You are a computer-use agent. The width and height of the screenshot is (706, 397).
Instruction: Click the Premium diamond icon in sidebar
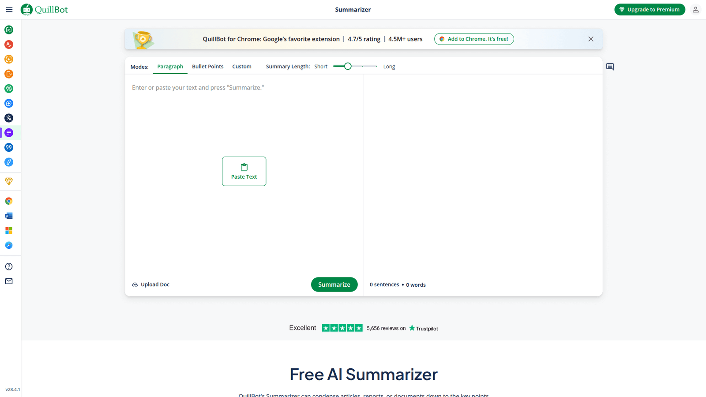tap(9, 181)
